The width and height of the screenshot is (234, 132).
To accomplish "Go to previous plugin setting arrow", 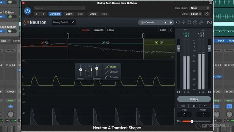I will coord(37,14).
